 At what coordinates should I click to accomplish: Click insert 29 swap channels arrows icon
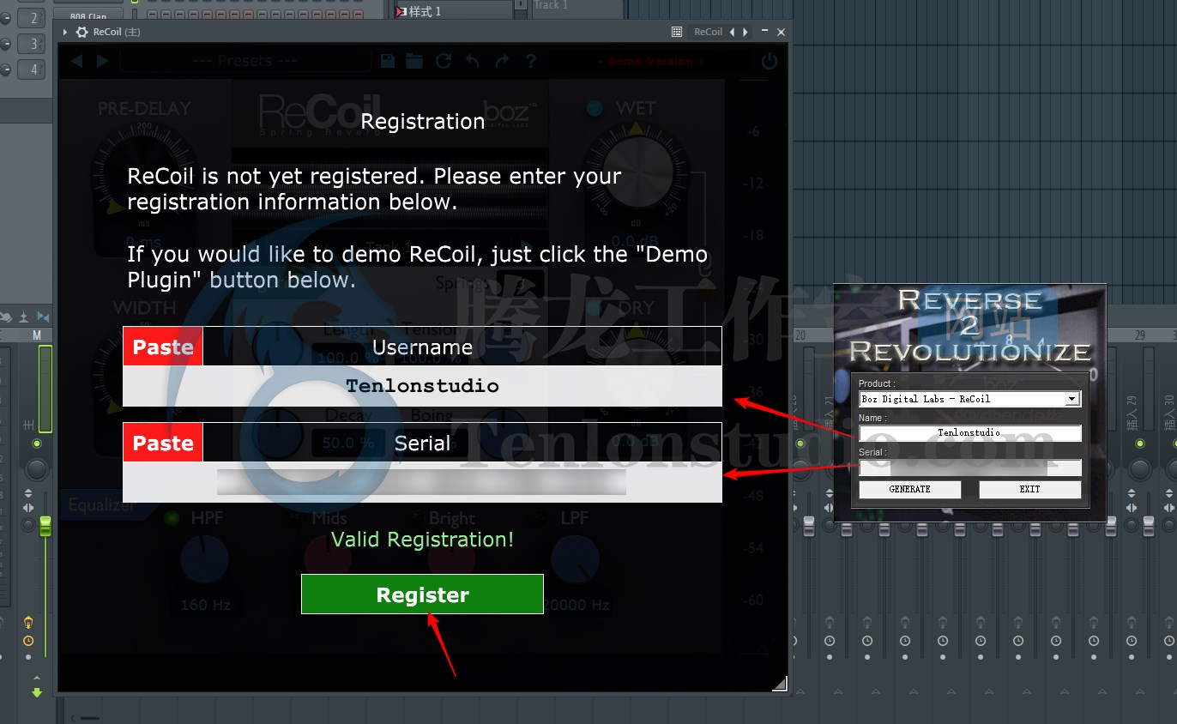pos(1132,509)
